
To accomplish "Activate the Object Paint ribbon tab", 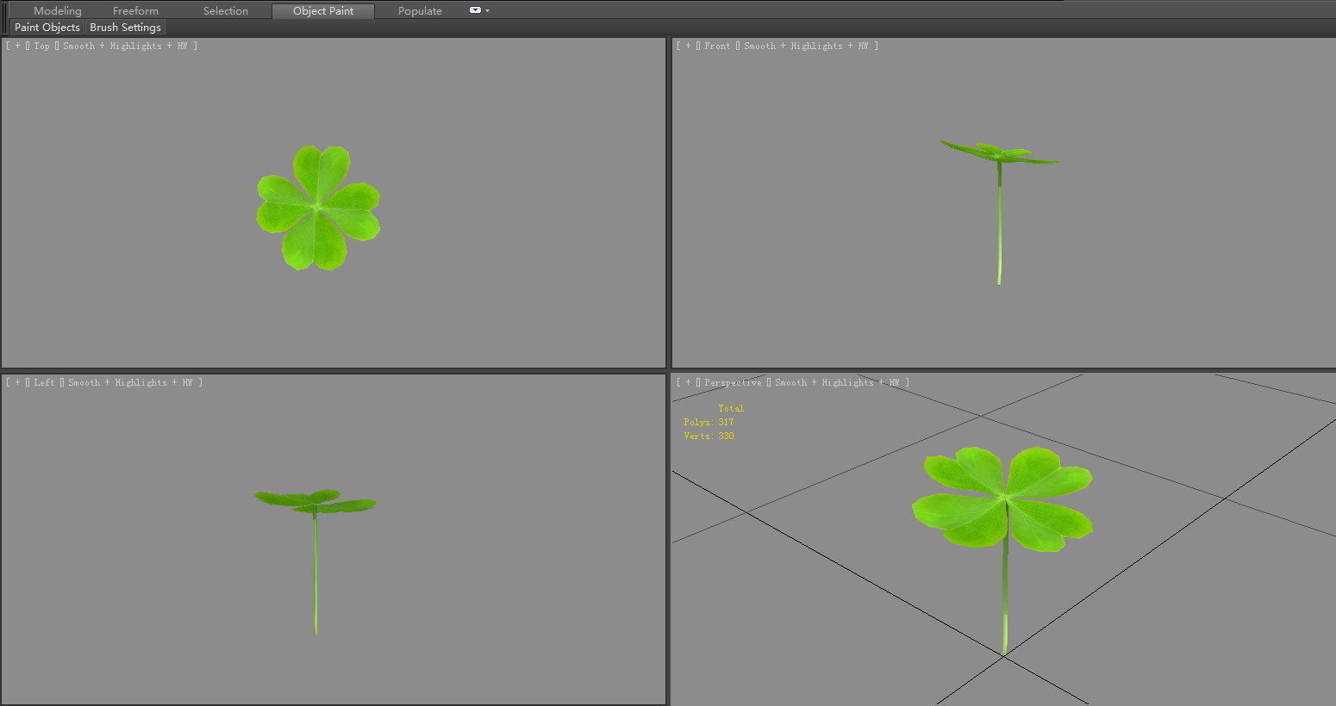I will pos(323,11).
